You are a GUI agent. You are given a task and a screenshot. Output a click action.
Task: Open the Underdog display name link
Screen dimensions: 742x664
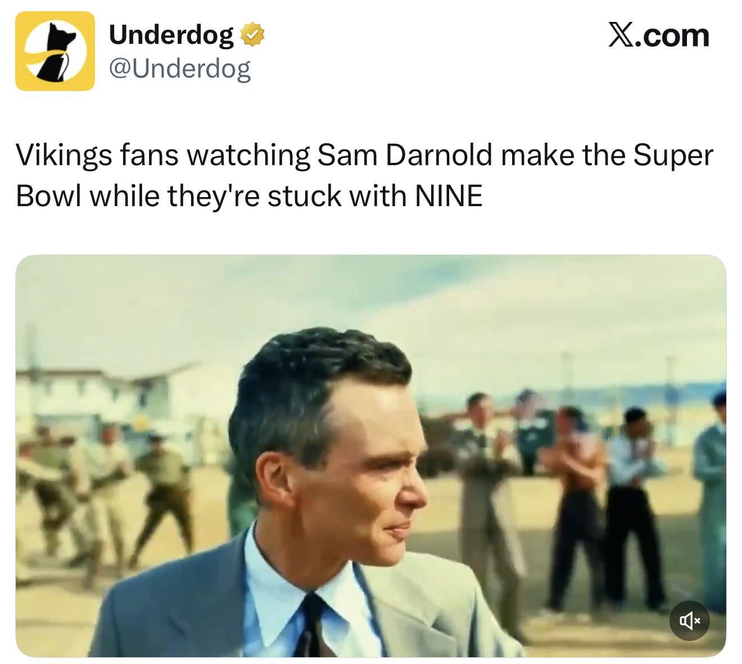tap(171, 35)
